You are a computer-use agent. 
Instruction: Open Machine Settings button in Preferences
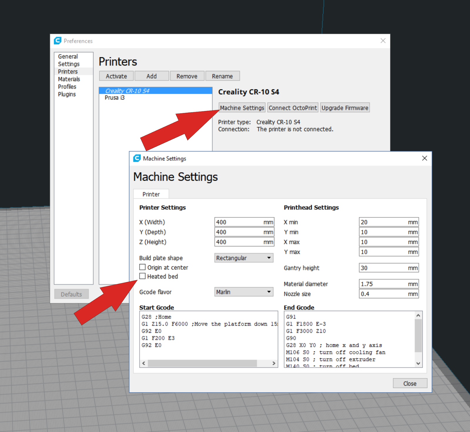click(x=242, y=108)
